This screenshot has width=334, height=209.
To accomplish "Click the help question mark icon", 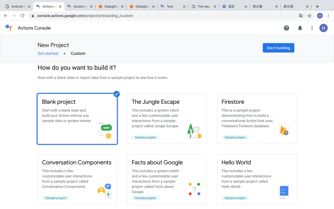I will (x=286, y=28).
